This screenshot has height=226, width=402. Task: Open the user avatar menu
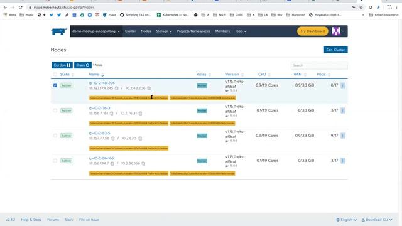[337, 31]
